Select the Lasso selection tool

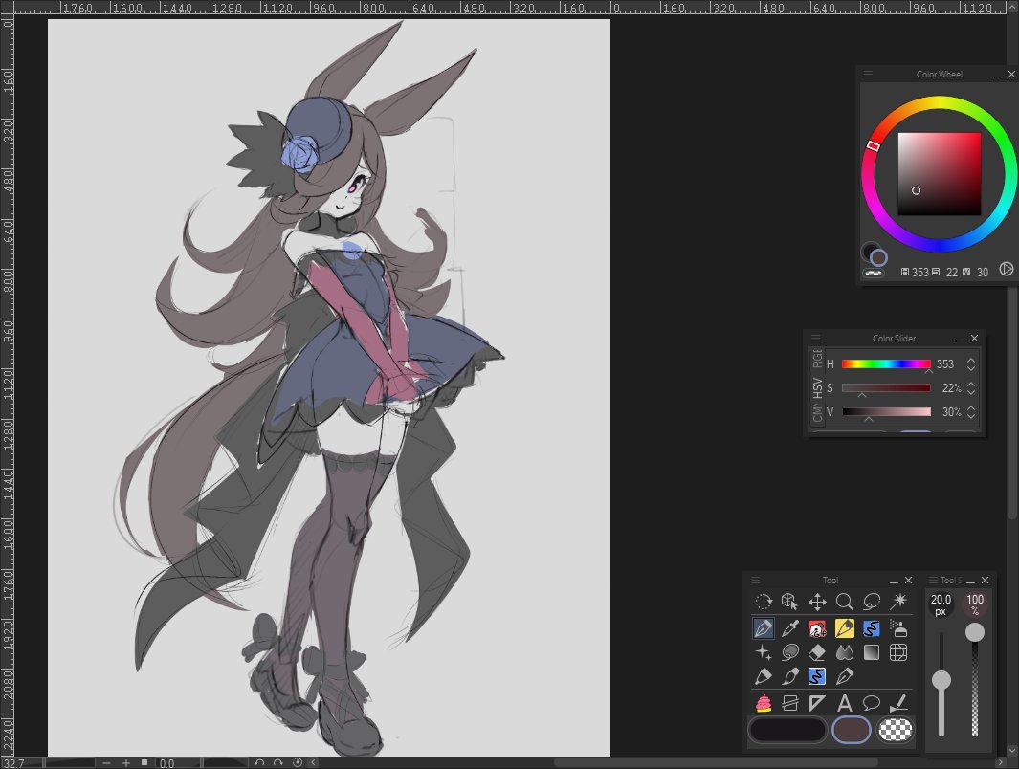click(872, 602)
